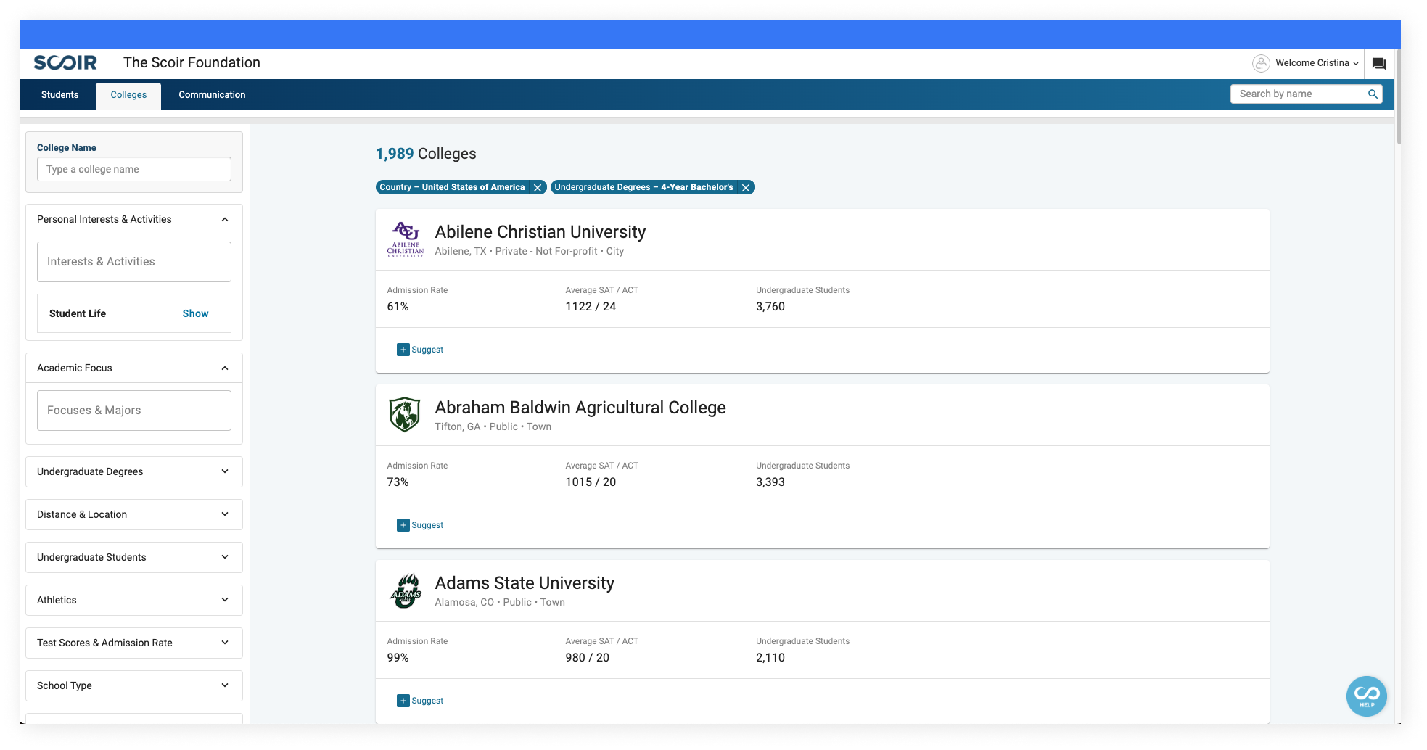Switch to the Students tab
The width and height of the screenshot is (1427, 750).
coord(59,95)
